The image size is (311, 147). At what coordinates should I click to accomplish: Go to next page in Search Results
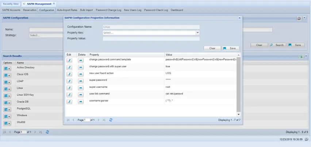[x=35, y=132]
